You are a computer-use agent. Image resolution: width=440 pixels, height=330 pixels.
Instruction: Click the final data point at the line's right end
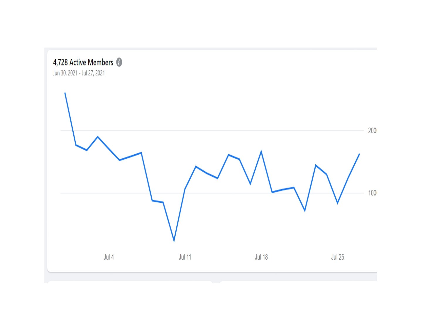[x=359, y=154]
